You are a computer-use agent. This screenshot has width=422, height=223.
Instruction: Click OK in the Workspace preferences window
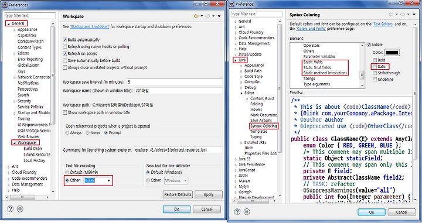[x=176, y=209]
